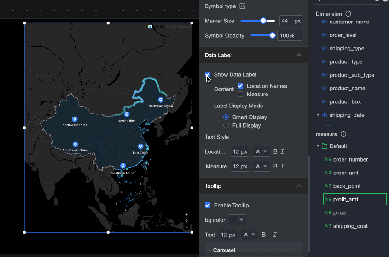Open Measure text color dropdown
Viewport: 389px width, 257px height.
click(x=261, y=166)
